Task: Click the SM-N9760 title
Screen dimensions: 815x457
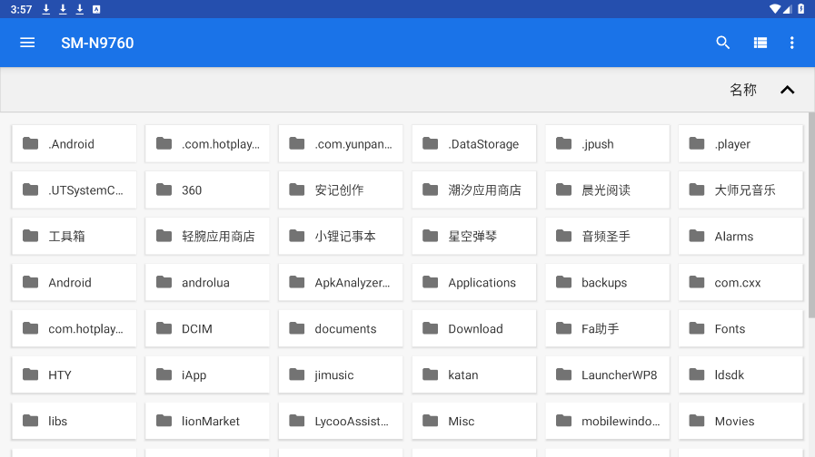Action: click(x=97, y=43)
